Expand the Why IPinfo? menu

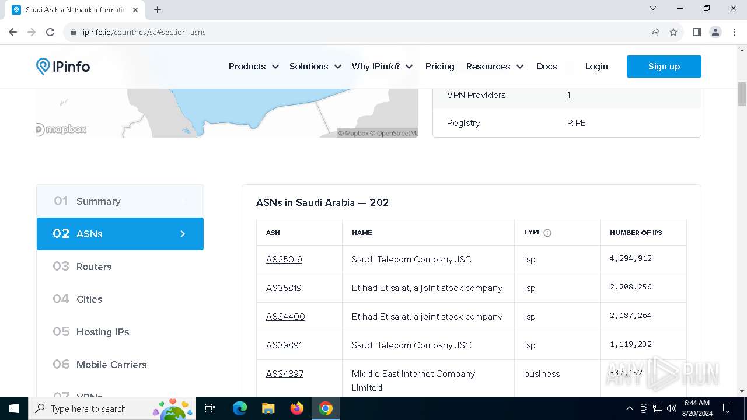coord(382,66)
